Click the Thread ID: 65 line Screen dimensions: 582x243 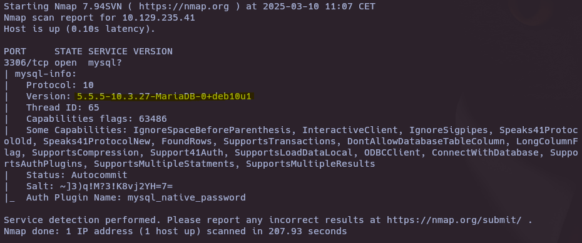pyautogui.click(x=63, y=108)
